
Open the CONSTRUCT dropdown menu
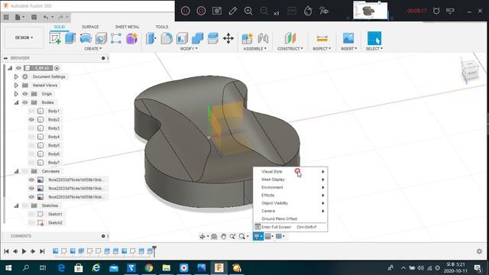point(290,49)
